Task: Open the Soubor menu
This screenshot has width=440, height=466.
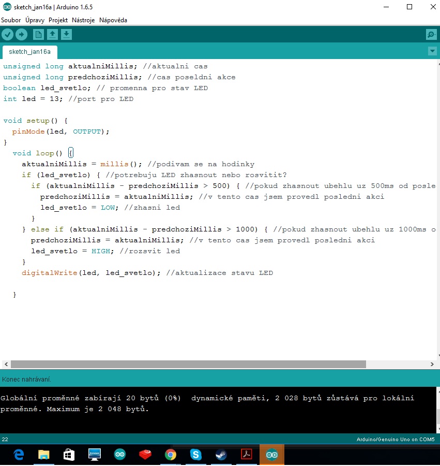Action: click(11, 20)
